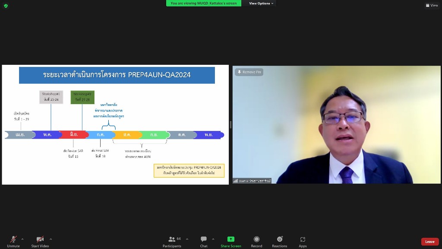Remove Pin from the speaker video

tap(249, 72)
